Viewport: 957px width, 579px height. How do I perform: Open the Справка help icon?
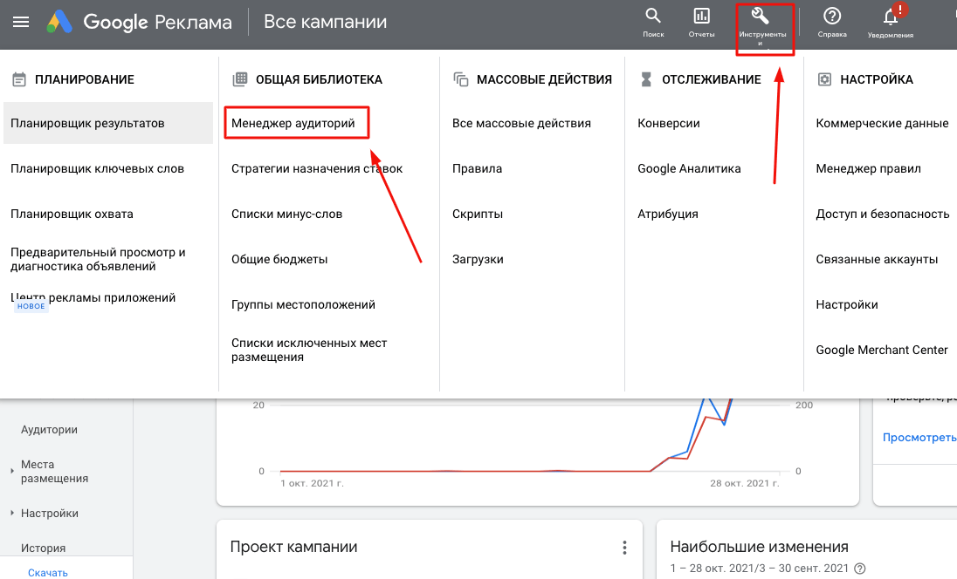coord(832,15)
